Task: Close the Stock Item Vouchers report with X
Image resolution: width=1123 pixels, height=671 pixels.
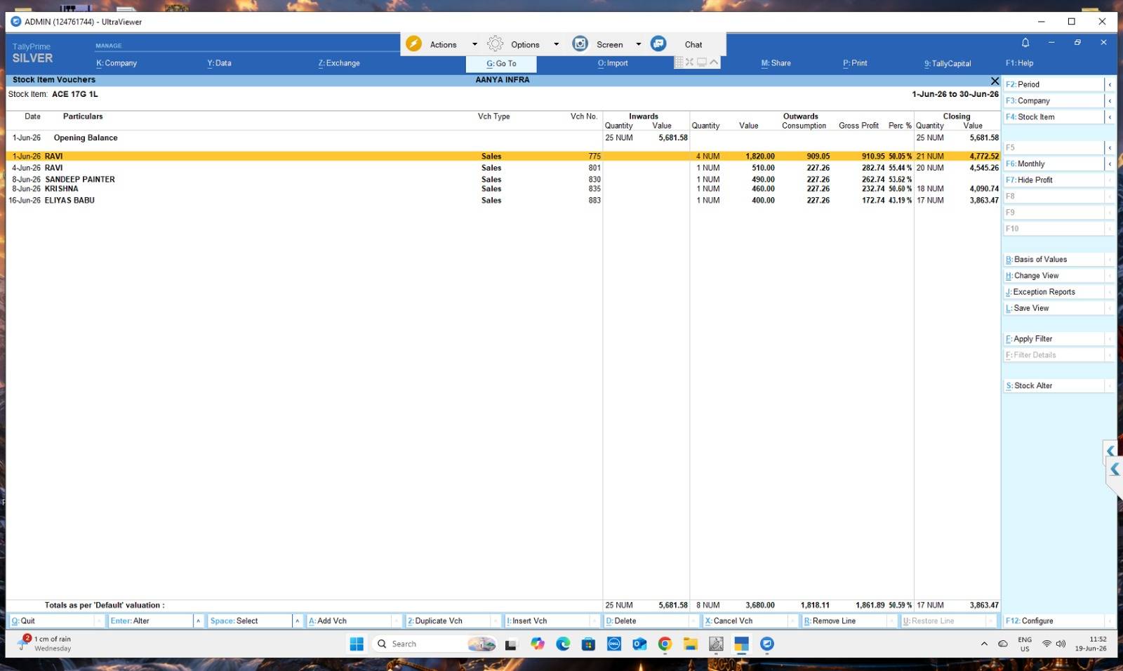Action: (995, 81)
